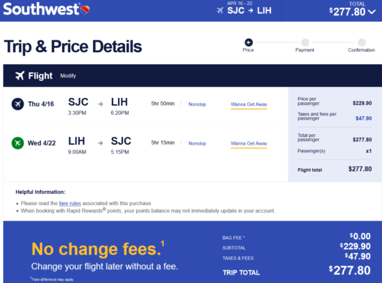
Task: Click Nonstop link on LIH to SJC flight
Action: pyautogui.click(x=197, y=143)
